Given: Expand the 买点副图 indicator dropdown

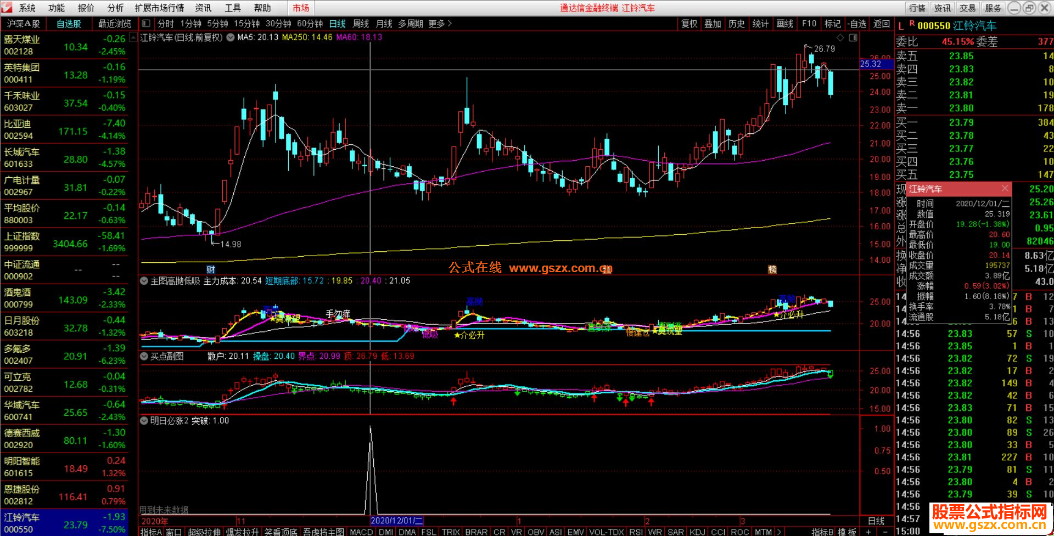Looking at the screenshot, I should pos(144,356).
